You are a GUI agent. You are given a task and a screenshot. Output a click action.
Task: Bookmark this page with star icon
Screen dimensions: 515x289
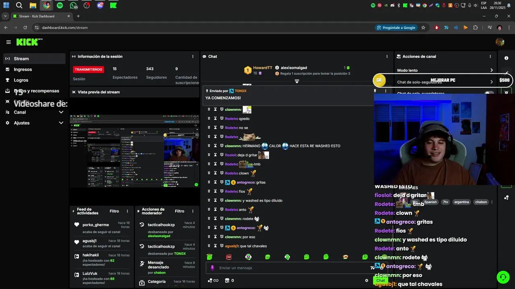coord(423,28)
